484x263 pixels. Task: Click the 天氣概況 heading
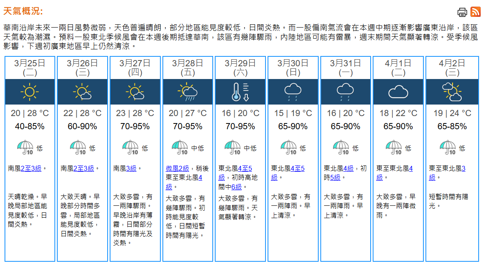[23, 11]
